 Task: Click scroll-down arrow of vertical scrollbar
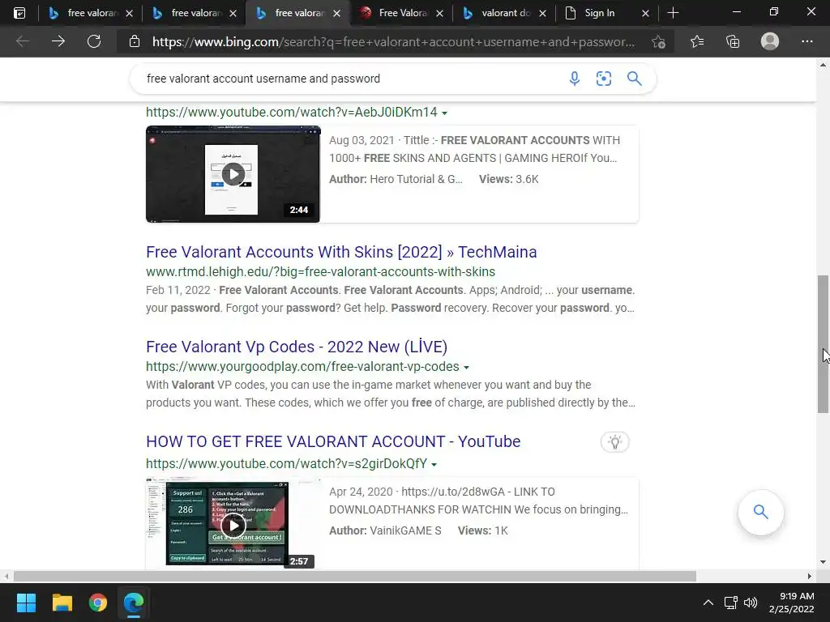click(x=824, y=562)
